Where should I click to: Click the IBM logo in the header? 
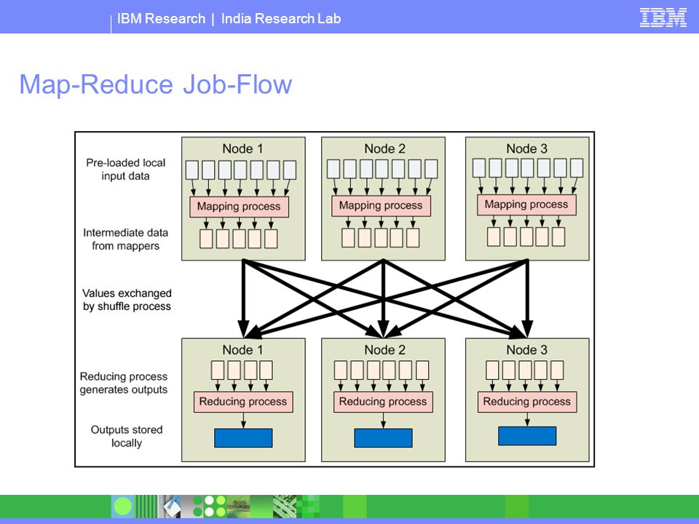coord(663,17)
